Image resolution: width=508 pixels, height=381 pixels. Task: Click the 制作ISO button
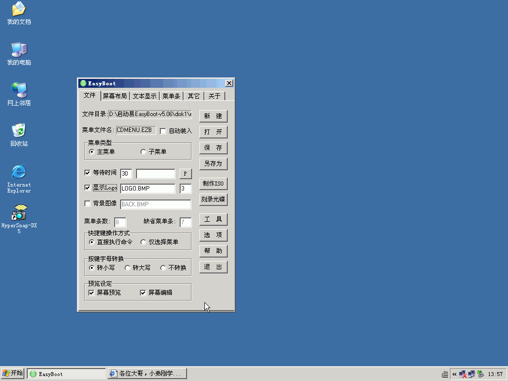click(213, 184)
